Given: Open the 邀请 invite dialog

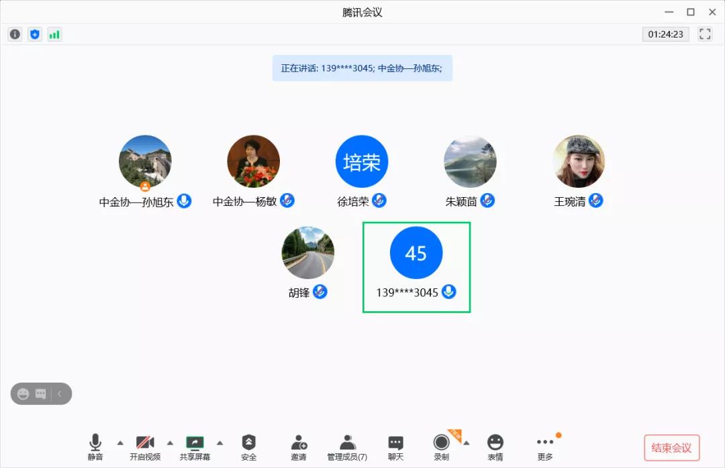Looking at the screenshot, I should click(x=299, y=447).
